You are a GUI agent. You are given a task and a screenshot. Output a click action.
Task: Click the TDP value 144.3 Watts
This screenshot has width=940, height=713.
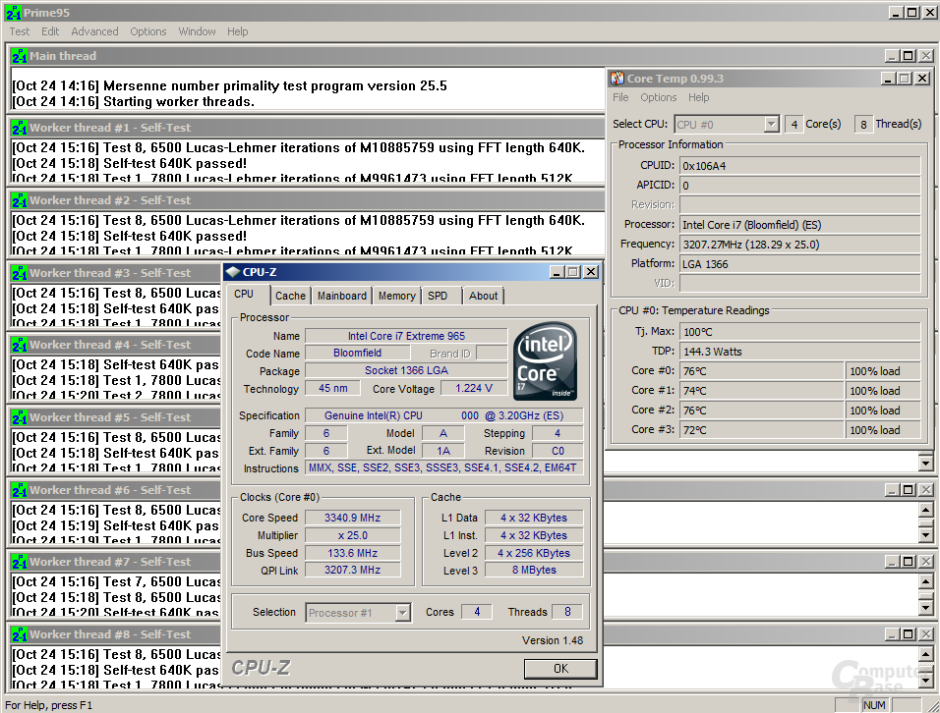point(799,352)
